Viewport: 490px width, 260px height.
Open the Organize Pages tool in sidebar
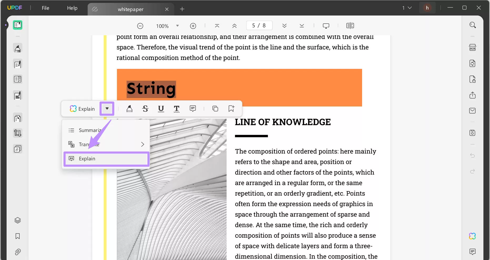(18, 119)
